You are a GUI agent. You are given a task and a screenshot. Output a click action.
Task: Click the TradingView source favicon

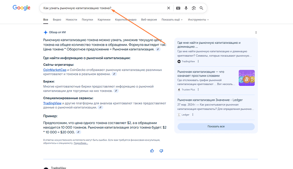[x=179, y=61]
